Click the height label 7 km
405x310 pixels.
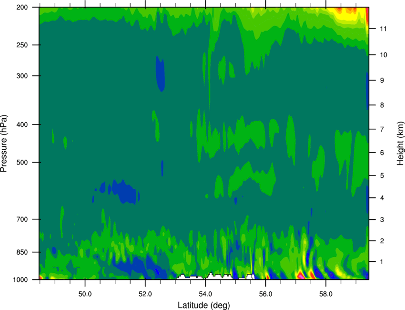[x=382, y=129]
